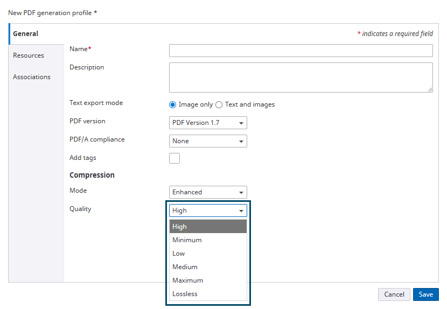
Task: Choose High in the Quality list
Action: (x=208, y=227)
